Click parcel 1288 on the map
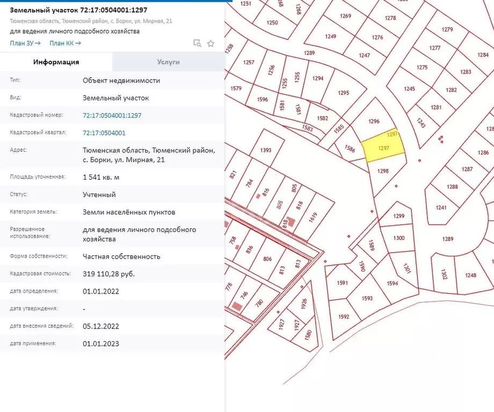This screenshot has width=494, height=412. (x=452, y=187)
